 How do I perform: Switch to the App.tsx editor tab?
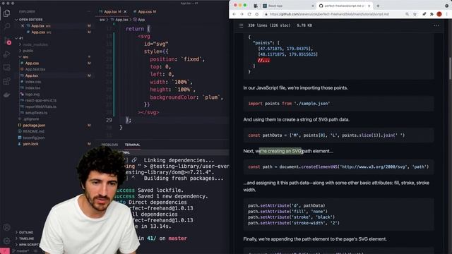point(110,12)
